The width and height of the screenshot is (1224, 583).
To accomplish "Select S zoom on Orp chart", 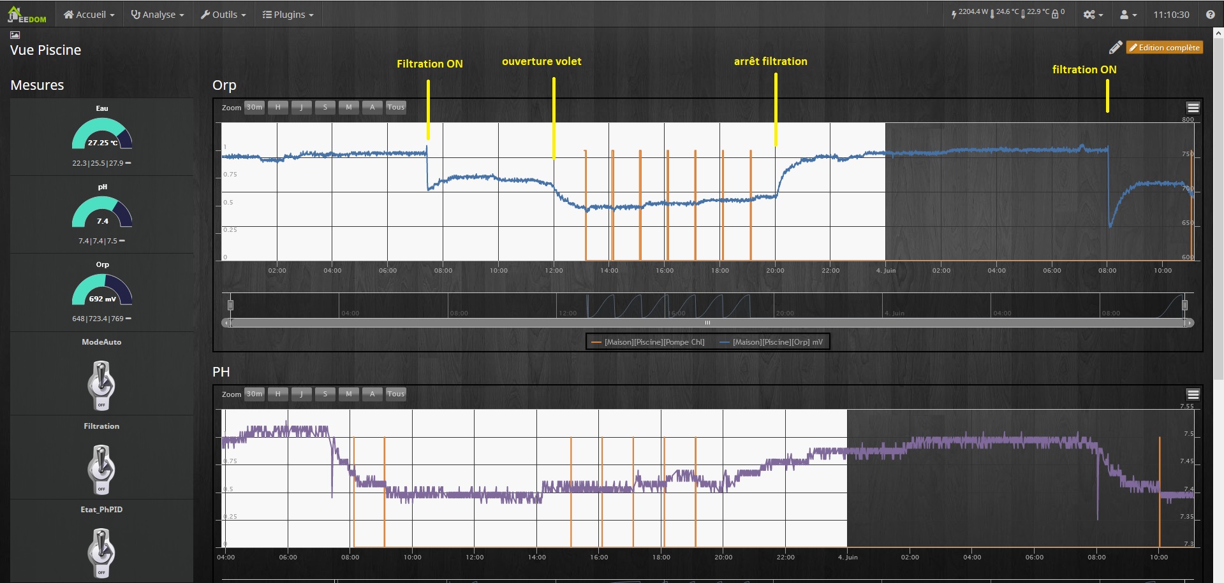I will pyautogui.click(x=325, y=107).
